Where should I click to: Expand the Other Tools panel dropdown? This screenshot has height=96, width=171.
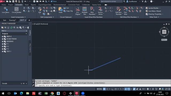[x=158, y=17]
